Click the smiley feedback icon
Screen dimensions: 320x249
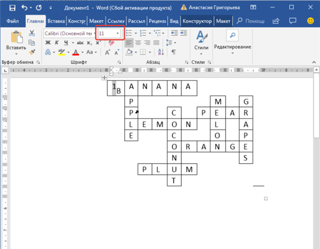pyautogui.click(x=310, y=21)
